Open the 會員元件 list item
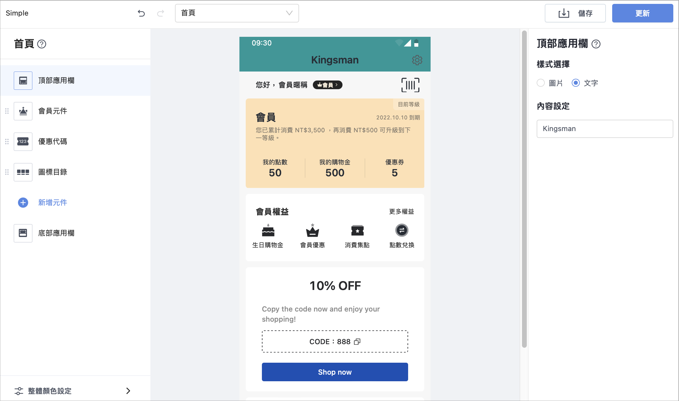 75,111
